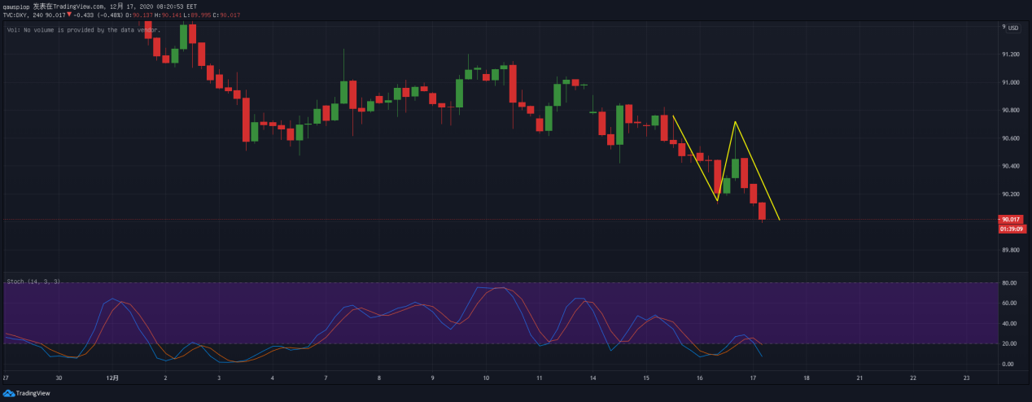Select the yellow trend line drawing peak
1032x402 pixels.
coord(735,122)
